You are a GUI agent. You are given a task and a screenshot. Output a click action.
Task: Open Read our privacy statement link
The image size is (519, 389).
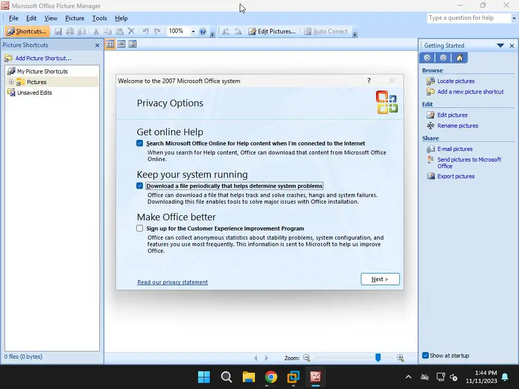[x=172, y=282]
